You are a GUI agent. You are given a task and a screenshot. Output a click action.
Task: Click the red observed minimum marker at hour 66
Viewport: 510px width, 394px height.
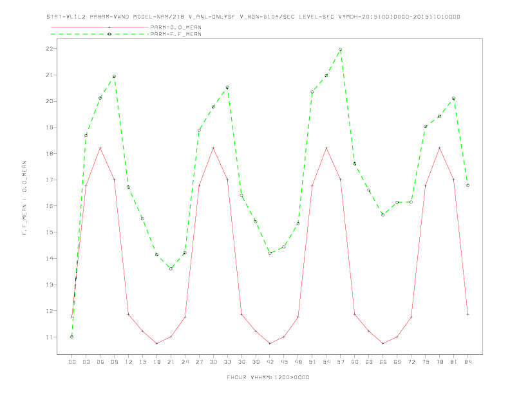tap(383, 344)
